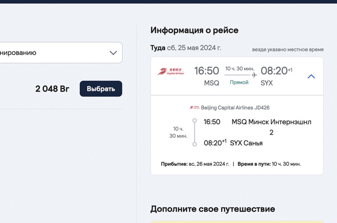The height and width of the screenshot is (223, 337).
Task: Click the sorting field's down arrow
Action: point(113,52)
